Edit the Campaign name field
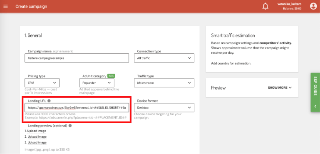 tap(77, 58)
